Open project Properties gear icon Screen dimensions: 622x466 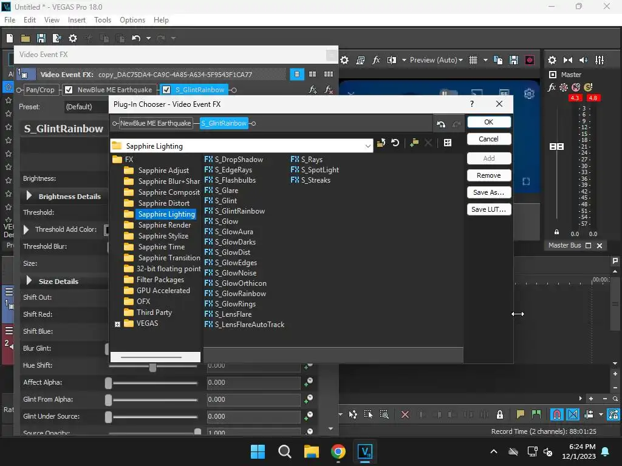(73, 38)
